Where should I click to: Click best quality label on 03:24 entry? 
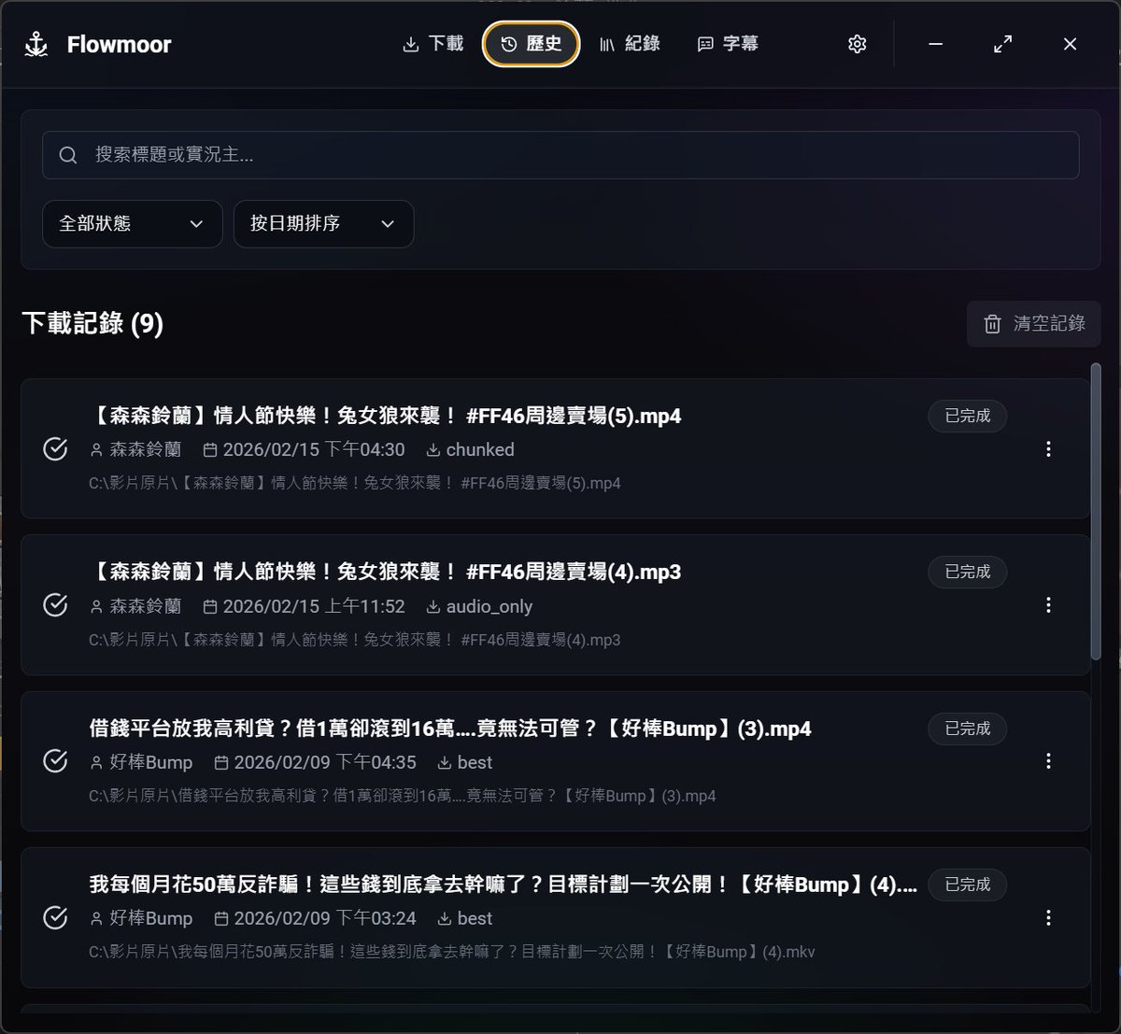(x=464, y=918)
